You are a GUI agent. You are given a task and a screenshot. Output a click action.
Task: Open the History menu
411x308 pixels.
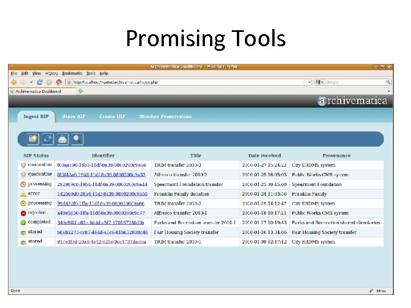51,74
